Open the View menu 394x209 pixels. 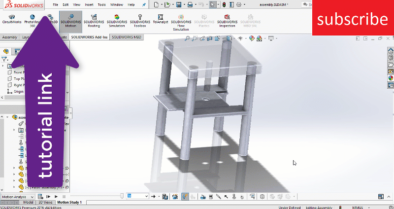[x=77, y=4]
